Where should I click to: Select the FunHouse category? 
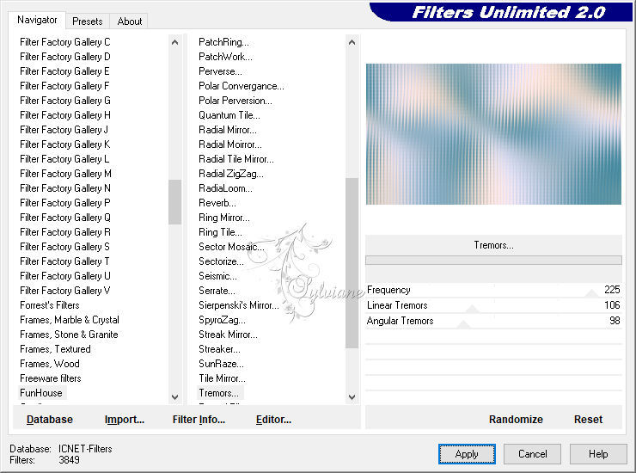click(41, 393)
